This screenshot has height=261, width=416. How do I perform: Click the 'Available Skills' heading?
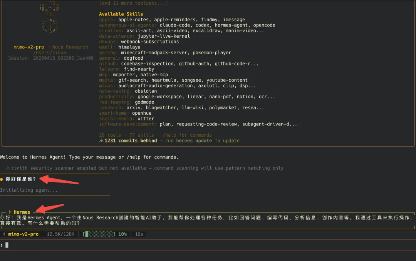tap(121, 14)
